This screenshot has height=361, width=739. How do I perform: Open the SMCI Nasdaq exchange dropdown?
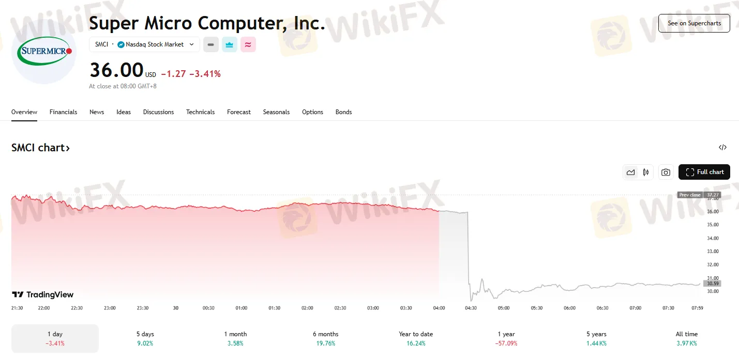click(x=144, y=44)
